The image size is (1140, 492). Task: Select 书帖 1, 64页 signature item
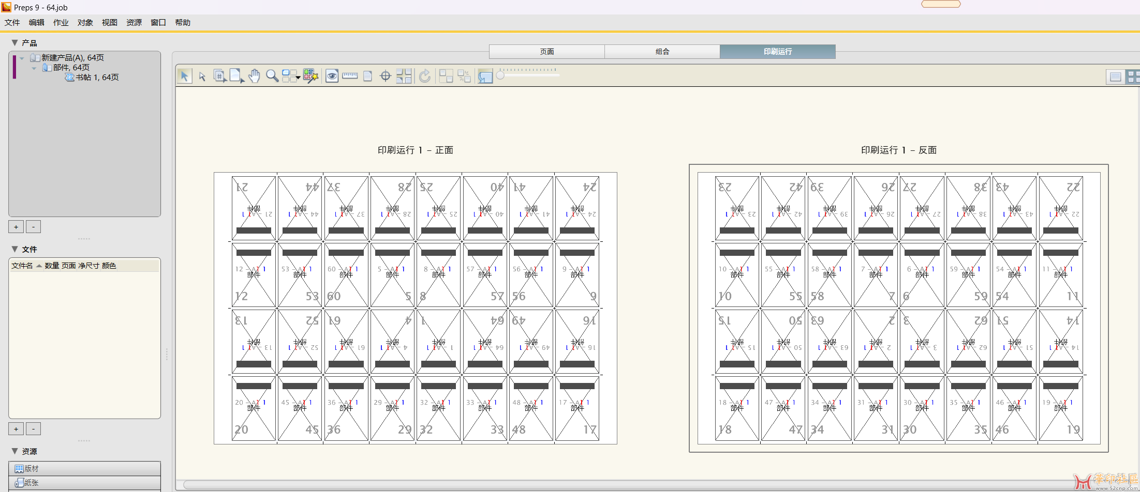pyautogui.click(x=97, y=77)
